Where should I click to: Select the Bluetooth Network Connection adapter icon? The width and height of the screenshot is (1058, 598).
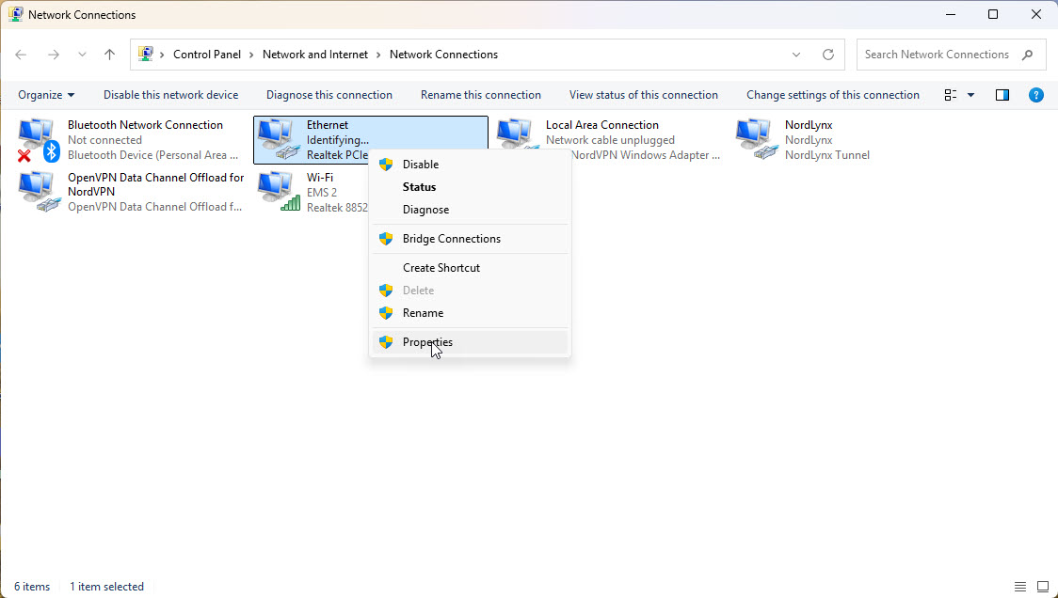[x=38, y=139]
